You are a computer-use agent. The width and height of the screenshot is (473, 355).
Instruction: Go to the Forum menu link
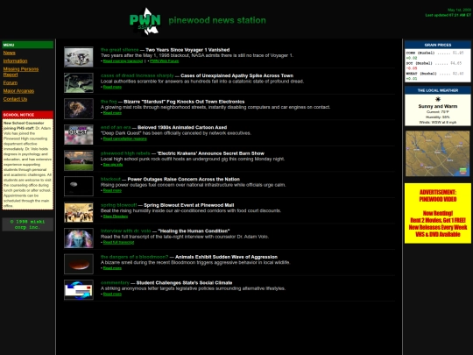pyautogui.click(x=11, y=82)
